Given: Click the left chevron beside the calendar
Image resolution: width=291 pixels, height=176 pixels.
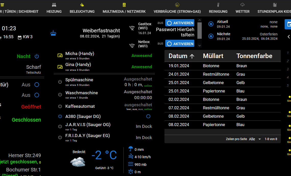Looking at the screenshot, I should [289, 37].
